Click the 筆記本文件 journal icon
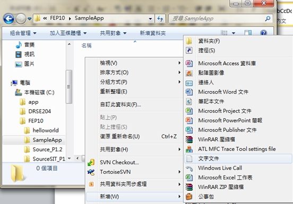 (189, 101)
